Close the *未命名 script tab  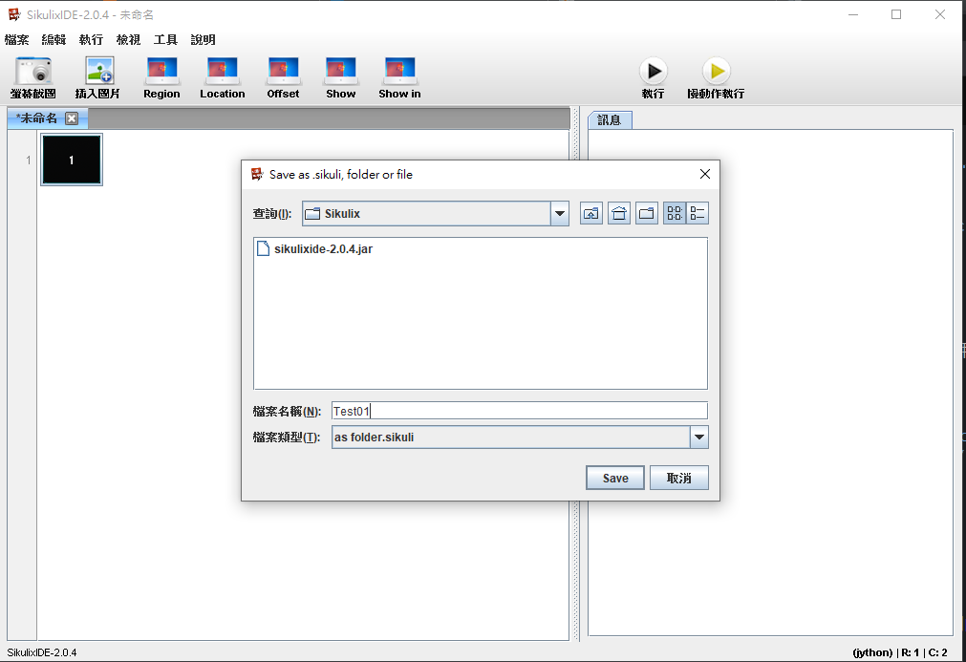point(72,118)
